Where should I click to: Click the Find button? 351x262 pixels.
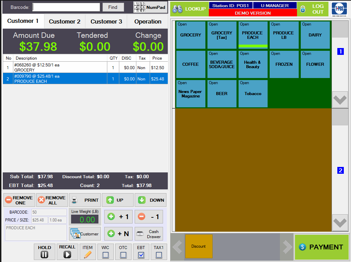(x=113, y=7)
